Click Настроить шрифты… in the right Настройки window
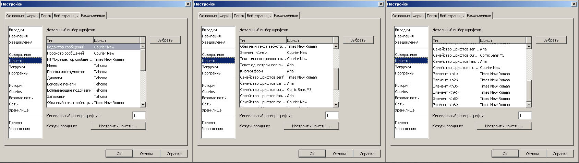This screenshot has height=163, width=579. tap(504, 126)
